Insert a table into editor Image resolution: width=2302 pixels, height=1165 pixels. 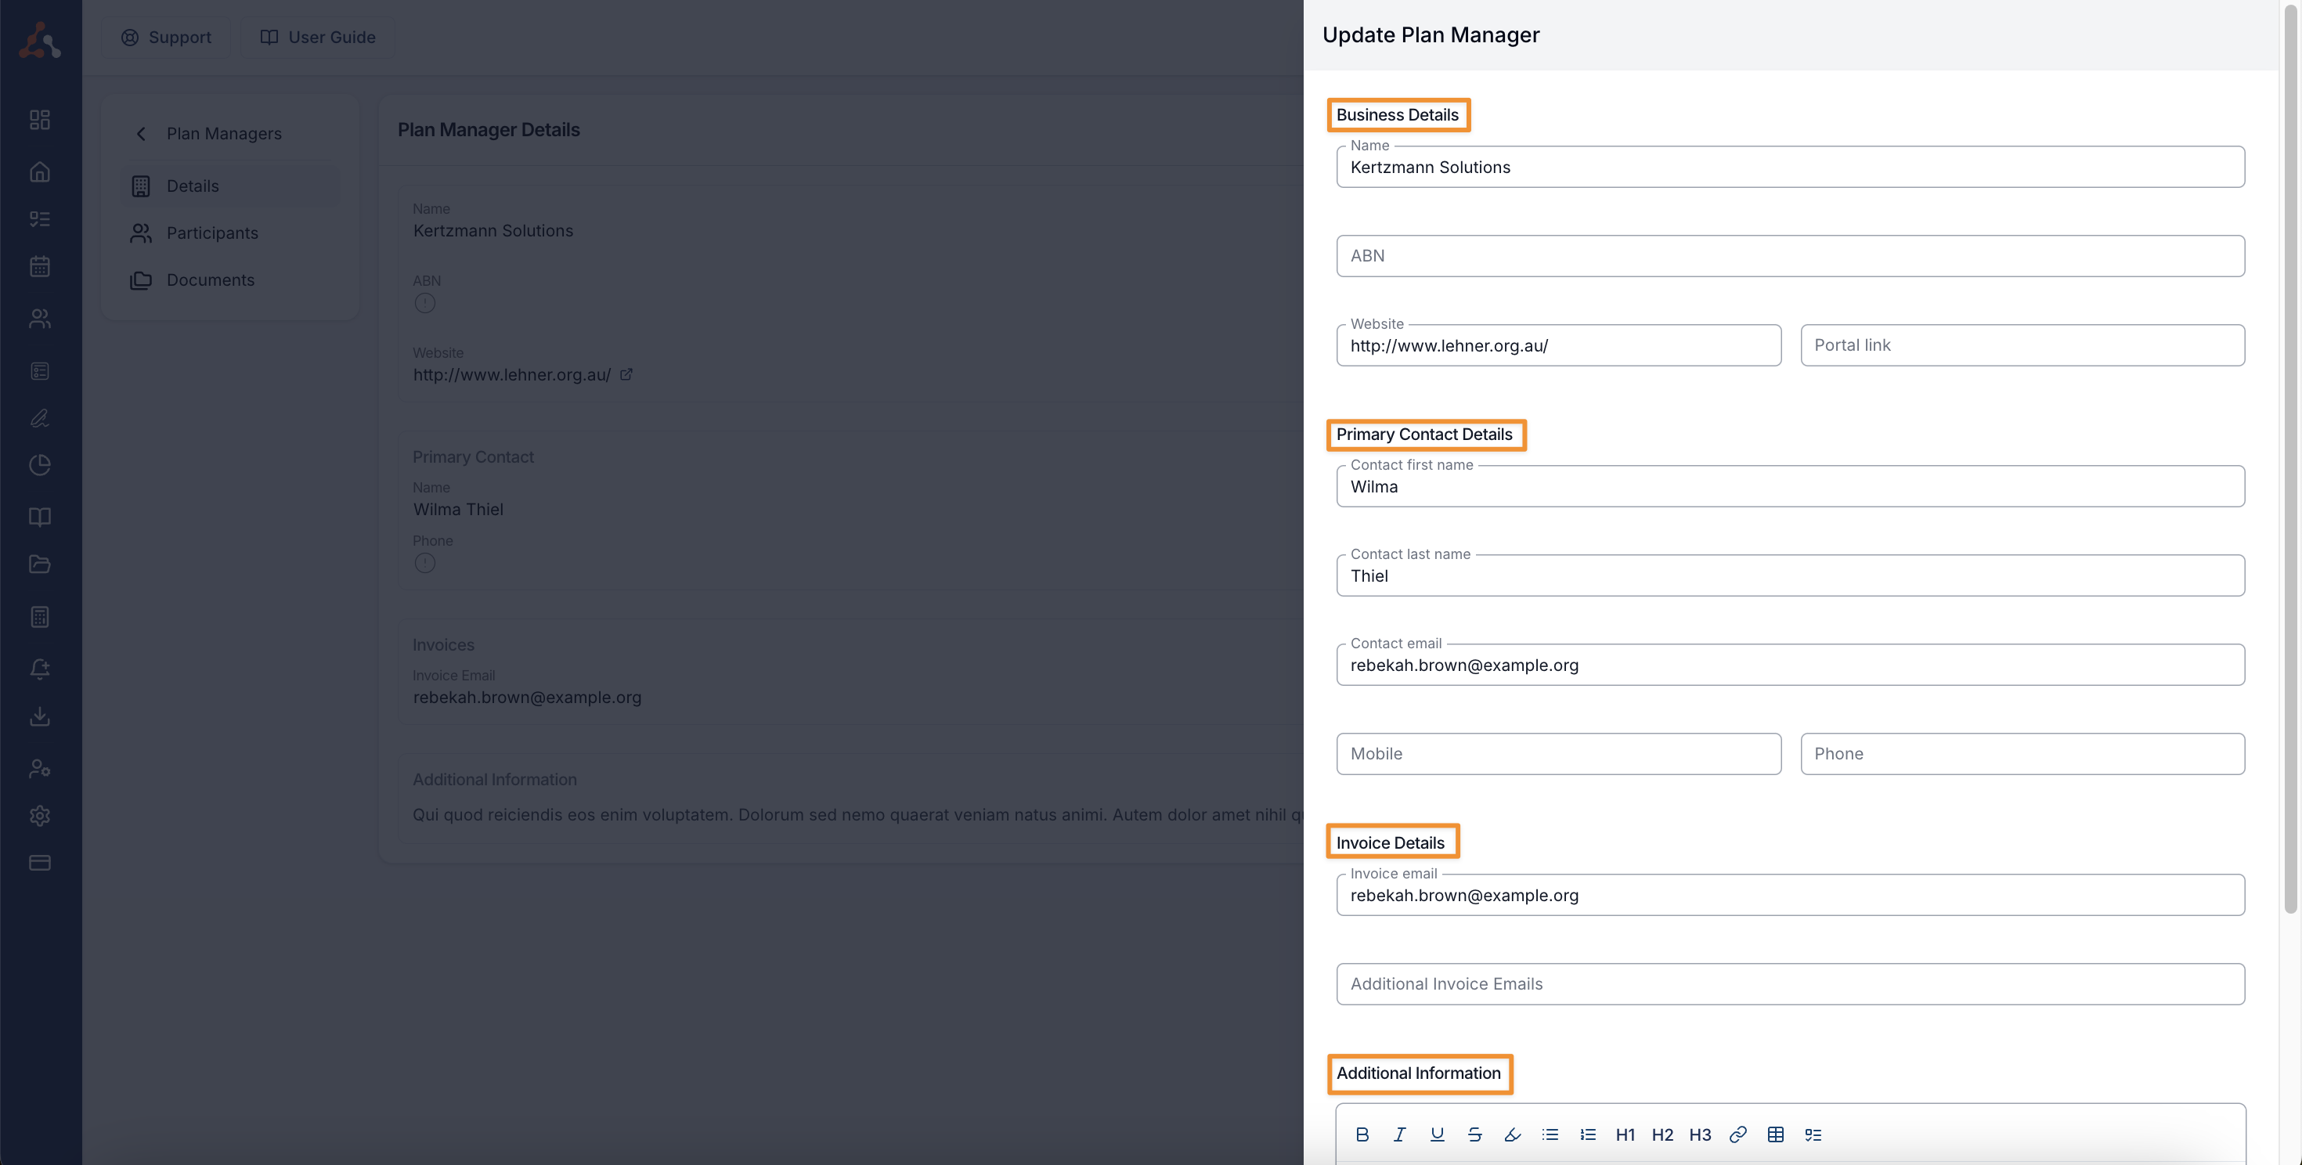coord(1775,1134)
